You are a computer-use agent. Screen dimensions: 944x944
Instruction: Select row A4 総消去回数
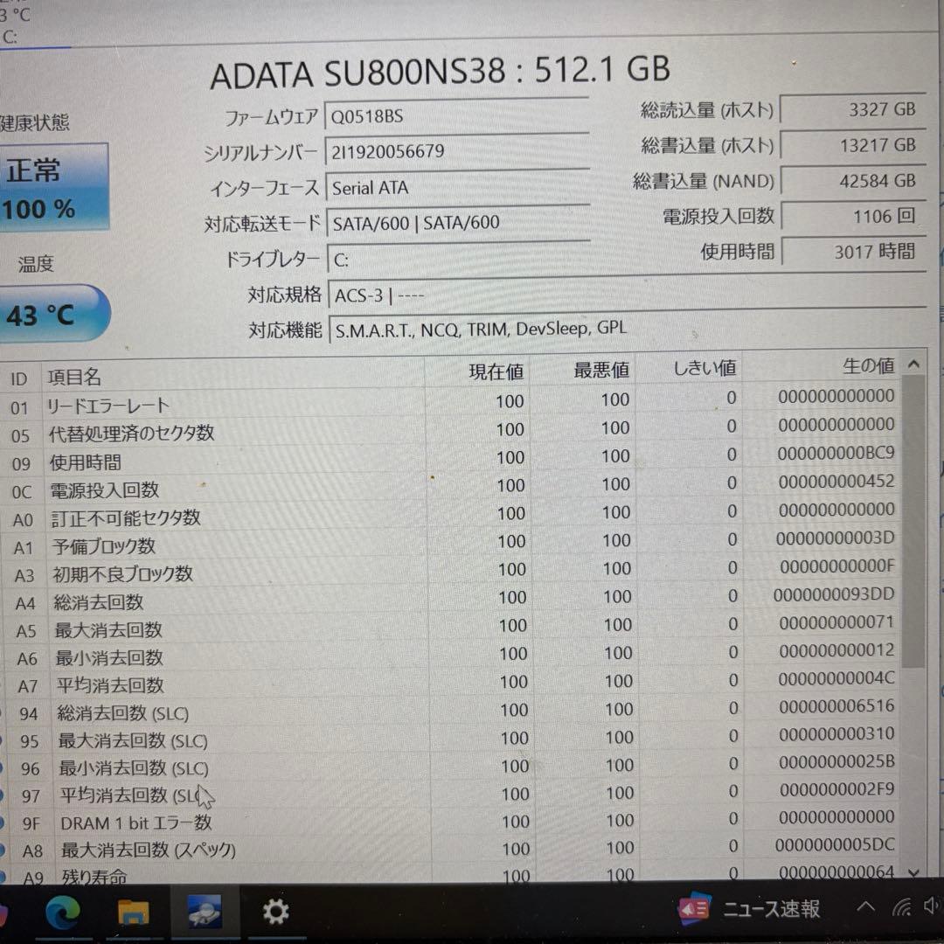click(x=454, y=598)
